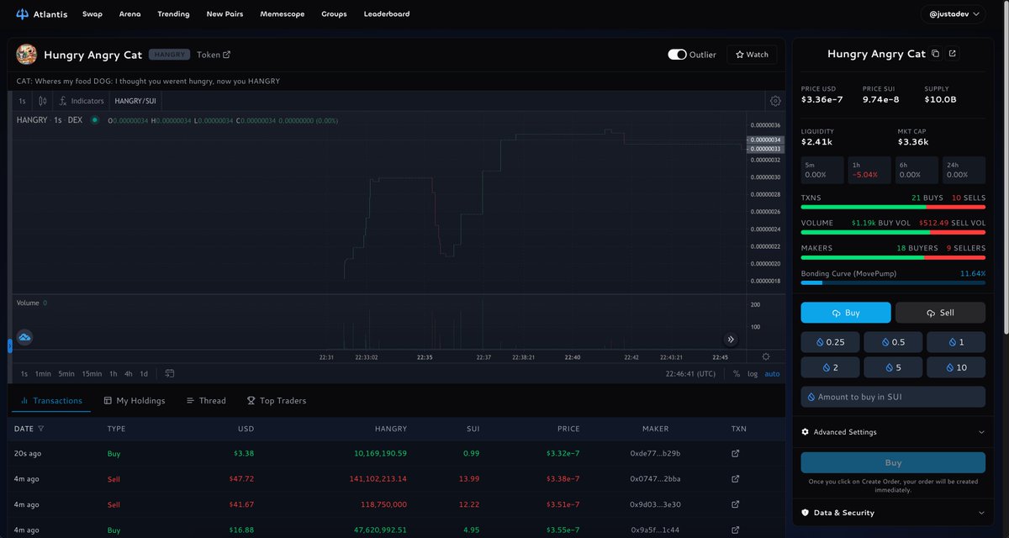Screen dimensions: 1009x538
Task: Expand the blue side panel handle
Action: pos(10,345)
